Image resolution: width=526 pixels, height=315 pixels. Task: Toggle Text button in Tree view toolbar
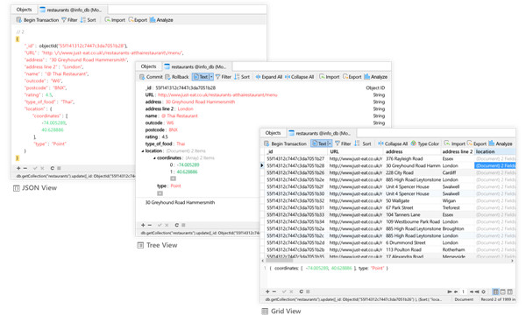[x=201, y=77]
